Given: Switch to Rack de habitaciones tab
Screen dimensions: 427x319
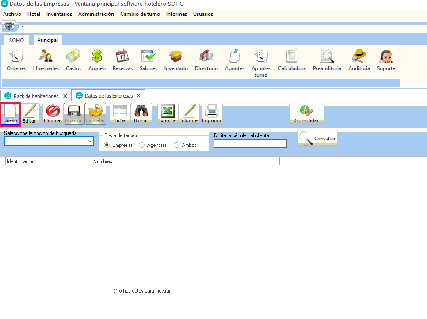Looking at the screenshot, I should tap(35, 96).
